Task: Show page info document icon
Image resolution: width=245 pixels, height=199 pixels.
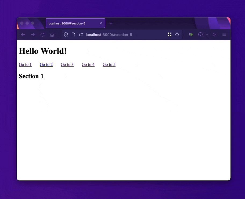Action: point(73,34)
